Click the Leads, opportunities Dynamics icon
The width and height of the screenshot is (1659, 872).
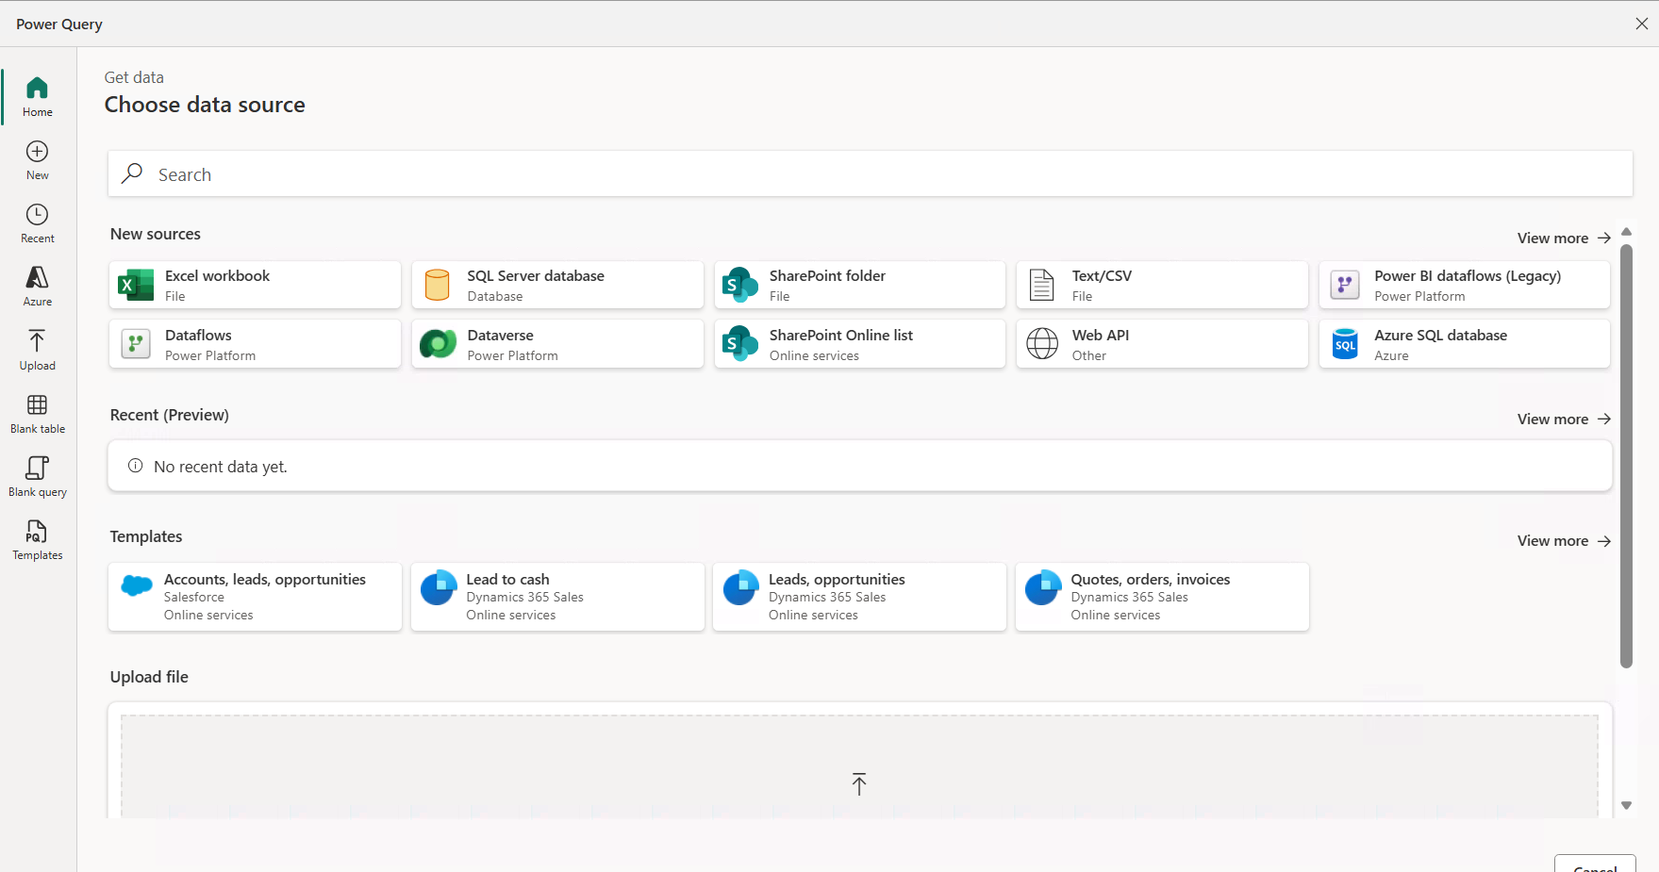(741, 587)
